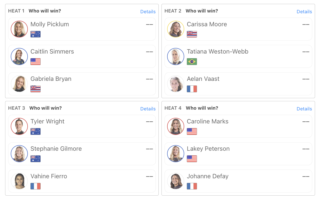Click the Australian flag under Tyler Wright
Image resolution: width=325 pixels, height=203 pixels.
tap(36, 131)
